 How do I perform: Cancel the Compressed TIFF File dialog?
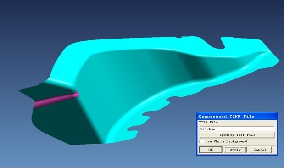click(x=260, y=150)
